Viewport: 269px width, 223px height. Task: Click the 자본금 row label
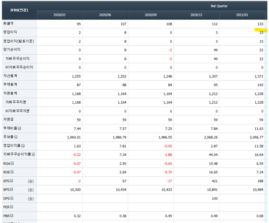8,119
